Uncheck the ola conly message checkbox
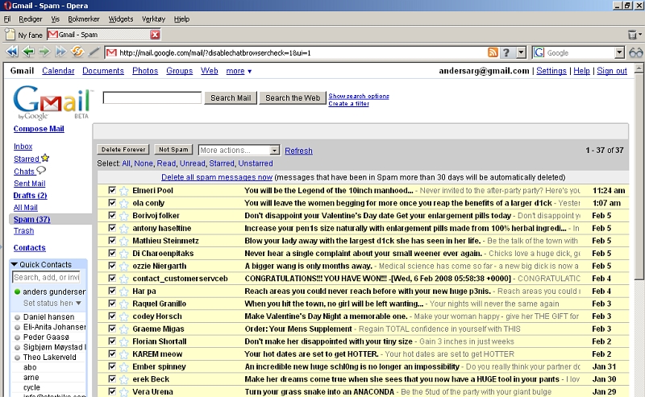The image size is (645, 397). click(112, 203)
